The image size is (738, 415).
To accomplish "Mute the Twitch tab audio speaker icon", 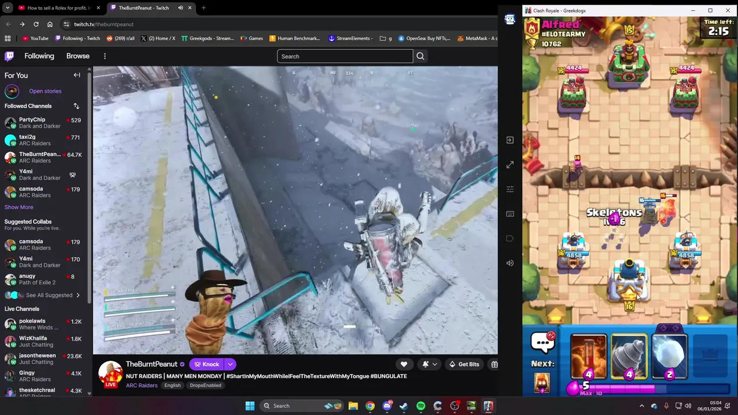I will (180, 8).
